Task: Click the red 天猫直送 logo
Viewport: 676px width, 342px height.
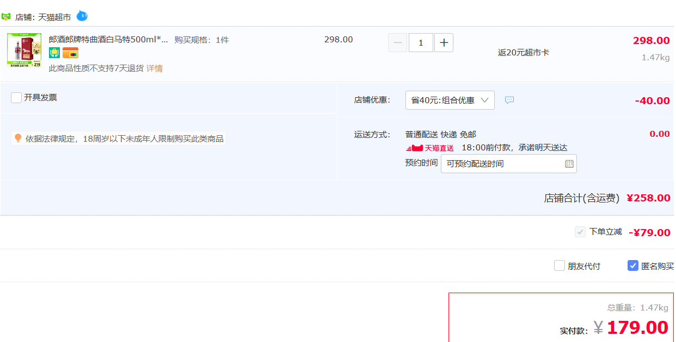Action: tap(430, 148)
